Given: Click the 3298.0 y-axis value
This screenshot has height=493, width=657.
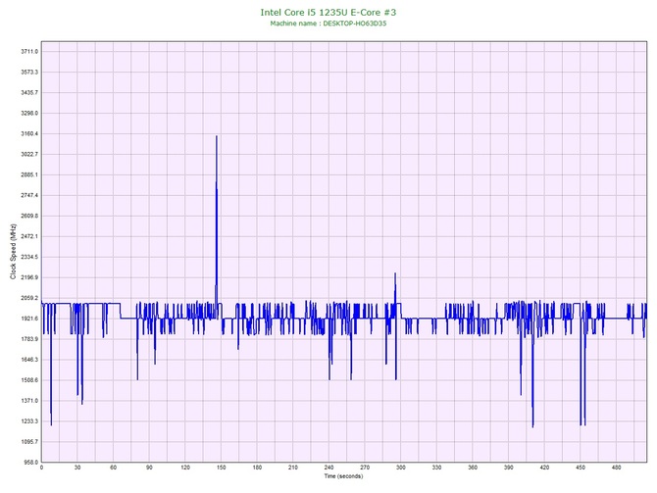Looking at the screenshot, I should tap(29, 113).
